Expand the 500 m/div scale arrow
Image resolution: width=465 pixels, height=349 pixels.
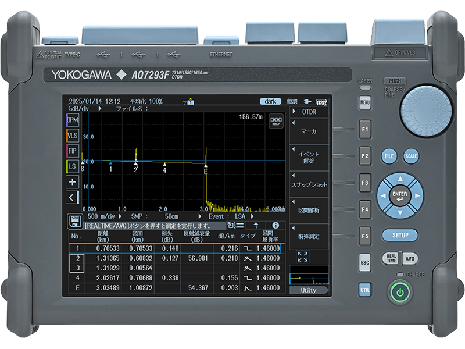pos(120,216)
